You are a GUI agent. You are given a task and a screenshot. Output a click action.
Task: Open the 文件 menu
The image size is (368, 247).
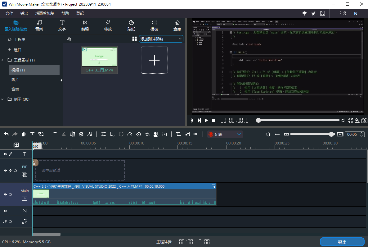tap(9, 13)
